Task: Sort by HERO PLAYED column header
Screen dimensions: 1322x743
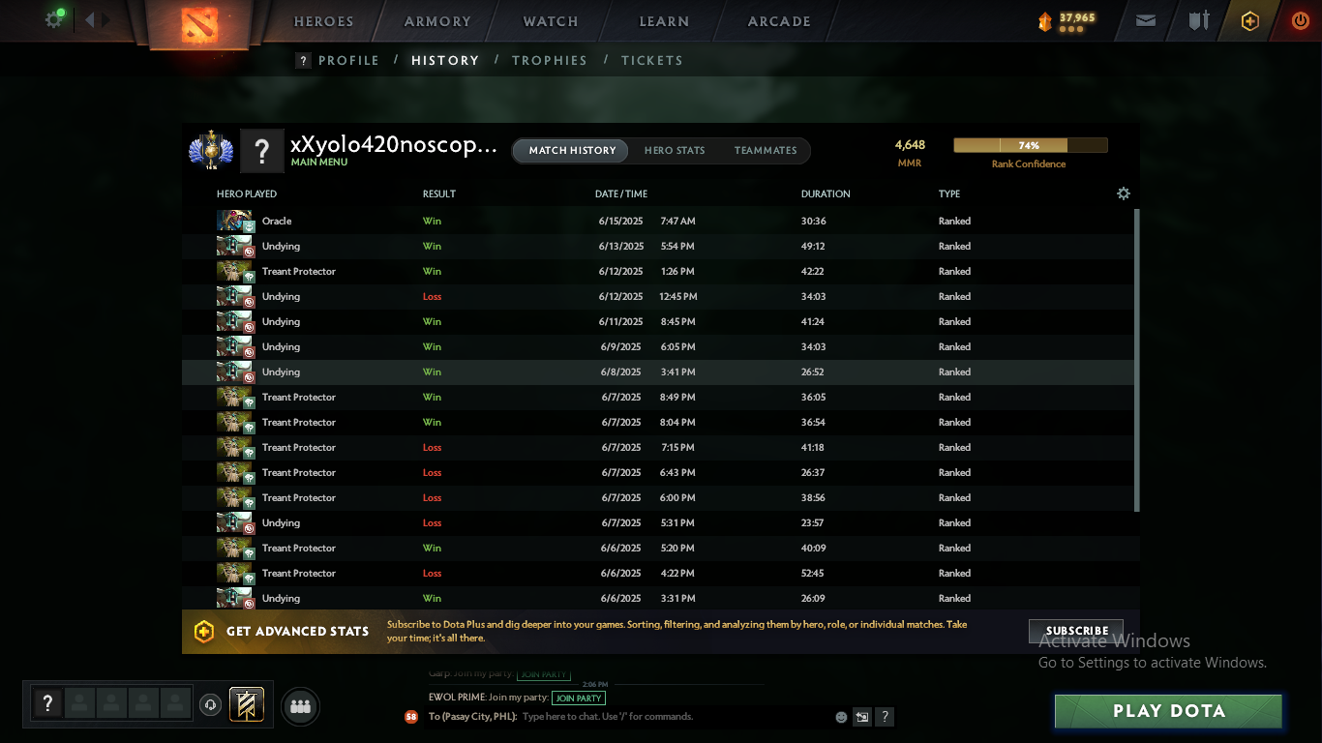Action: pos(247,193)
